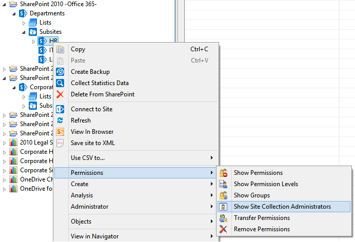Click the SharePoint 2010 -Office 365- folder icon
Screen dimensions: 355x242
click(13, 4)
